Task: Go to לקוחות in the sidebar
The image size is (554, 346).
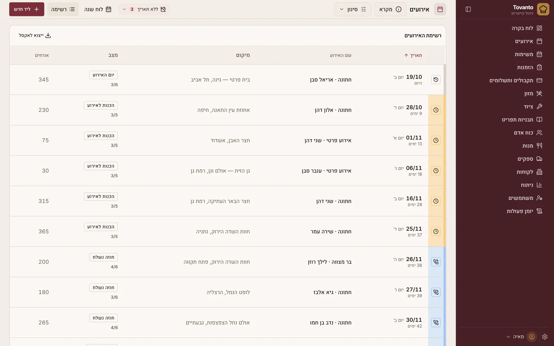Action: click(505, 172)
